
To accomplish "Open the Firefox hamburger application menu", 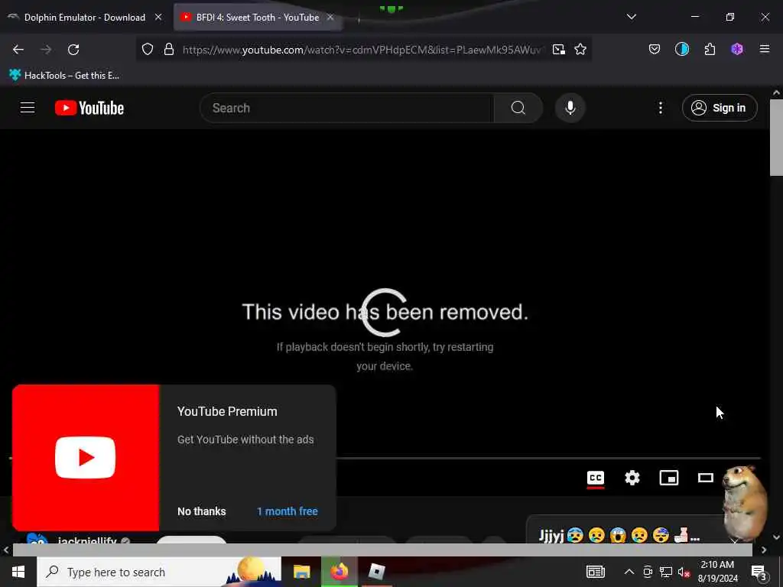I will coord(765,49).
